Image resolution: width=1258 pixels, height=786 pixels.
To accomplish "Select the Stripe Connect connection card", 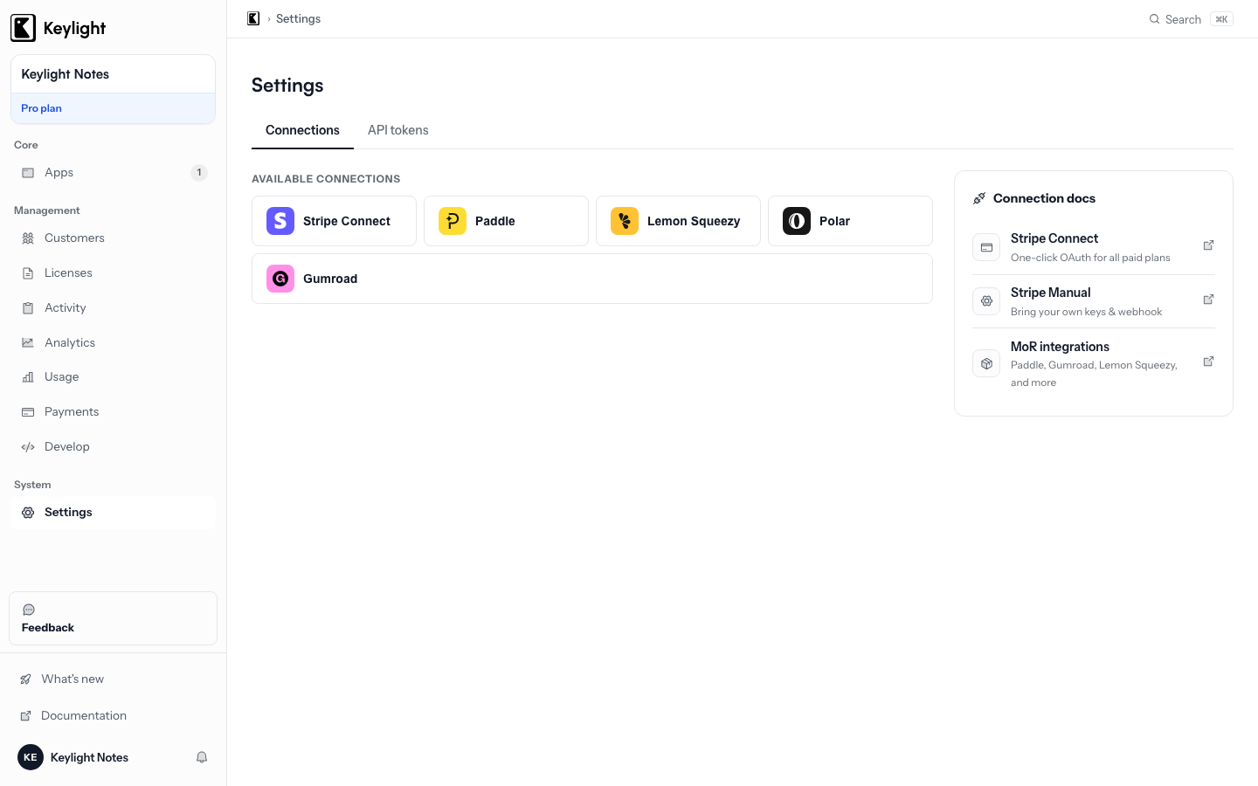I will click(334, 221).
